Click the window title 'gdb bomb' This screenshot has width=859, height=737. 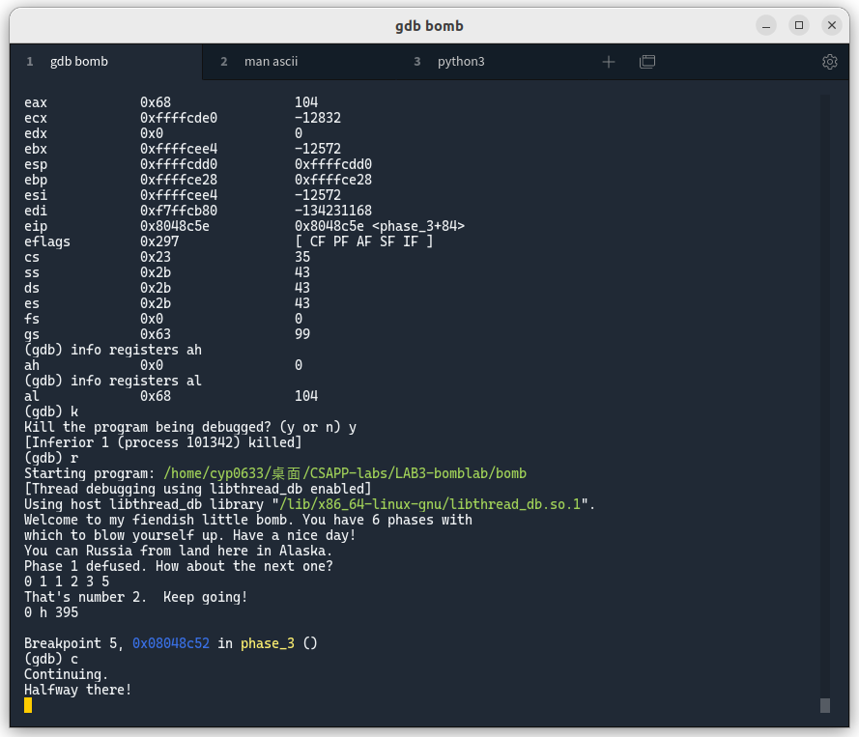[429, 26]
